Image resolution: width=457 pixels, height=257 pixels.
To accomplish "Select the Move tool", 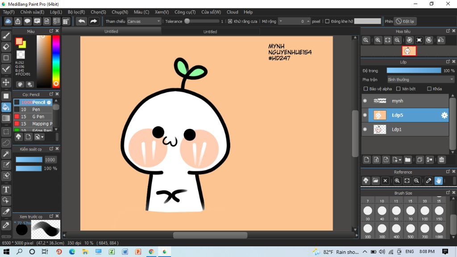I will [6, 83].
